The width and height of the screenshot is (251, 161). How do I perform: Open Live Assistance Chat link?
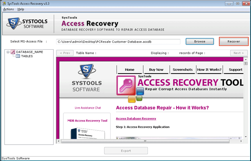click(88, 108)
